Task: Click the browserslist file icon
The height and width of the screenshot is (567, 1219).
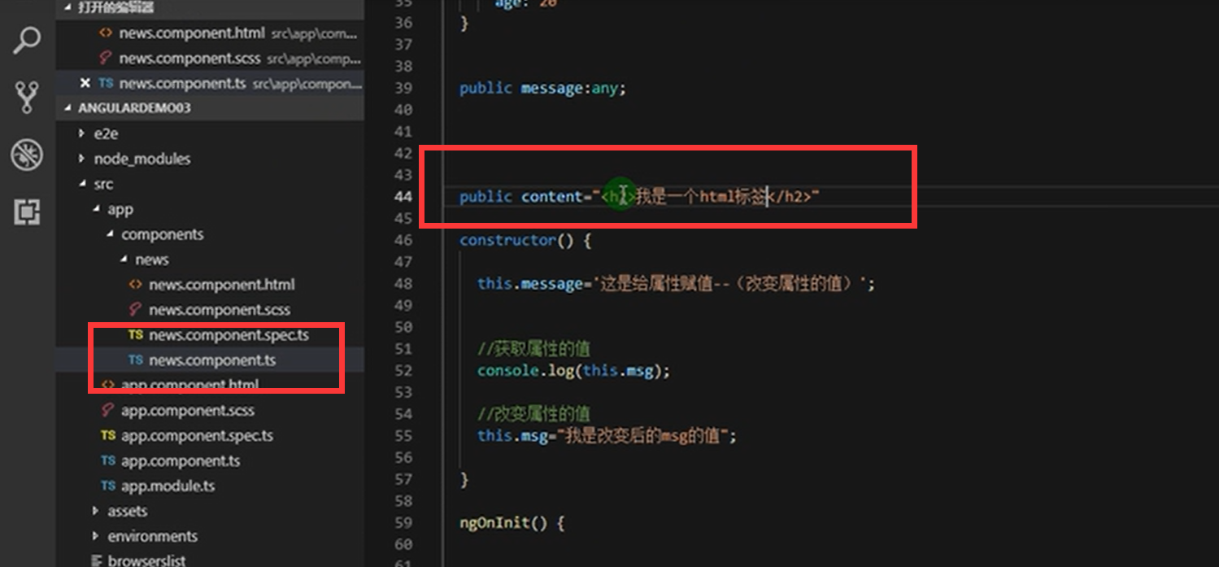Action: [97, 560]
